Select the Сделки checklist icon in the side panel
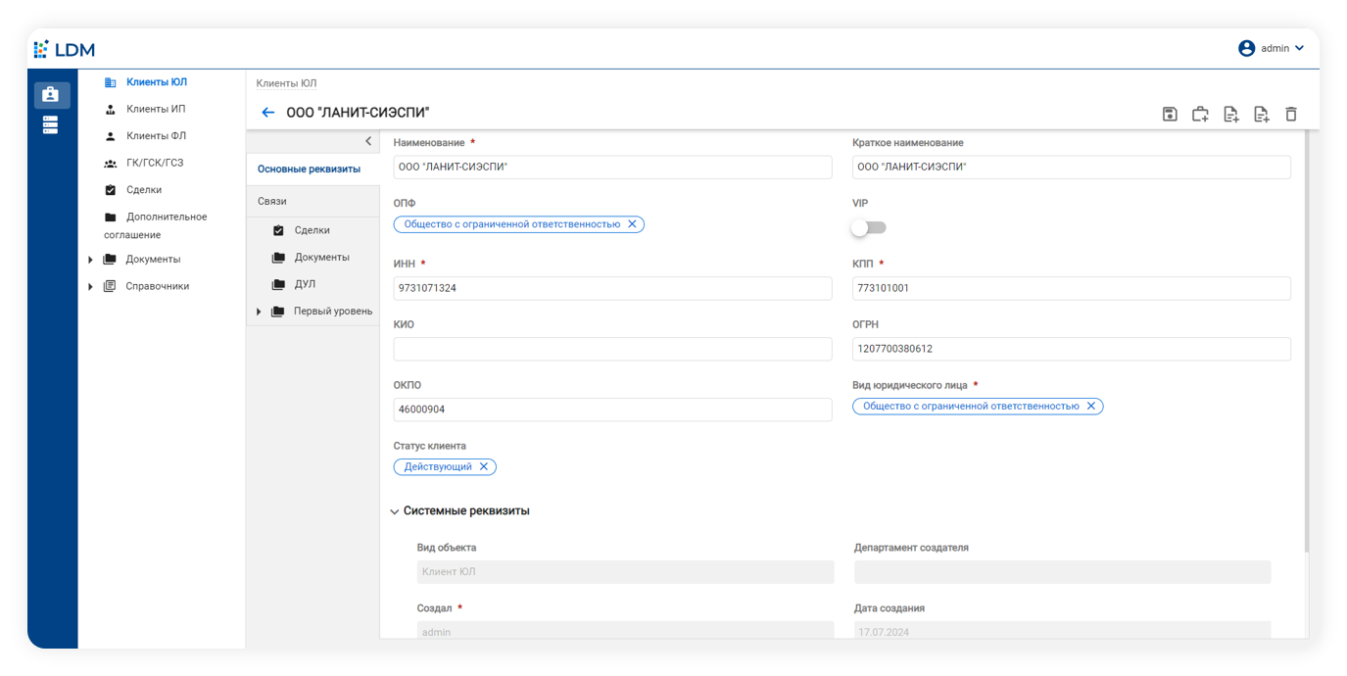The width and height of the screenshot is (1347, 676). (x=278, y=230)
